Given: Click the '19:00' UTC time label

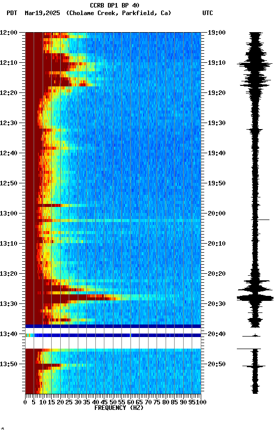Looking at the screenshot, I should [217, 33].
